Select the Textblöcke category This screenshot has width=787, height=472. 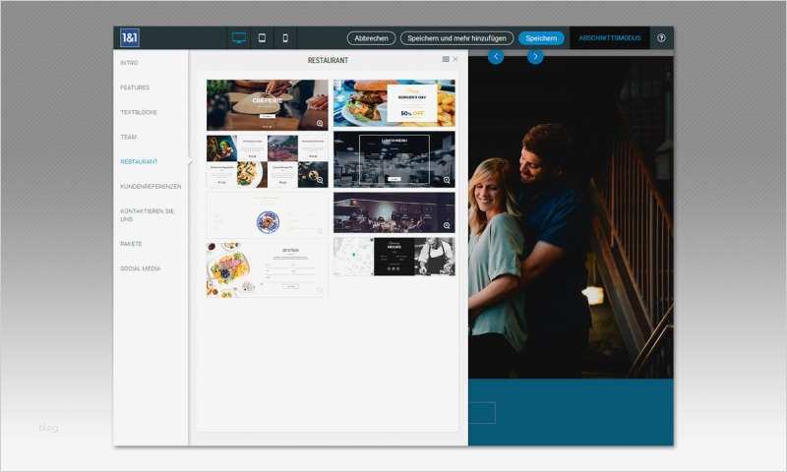[139, 112]
